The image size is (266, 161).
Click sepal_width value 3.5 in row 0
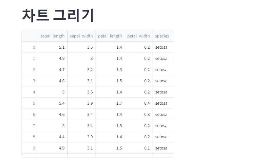coord(81,47)
